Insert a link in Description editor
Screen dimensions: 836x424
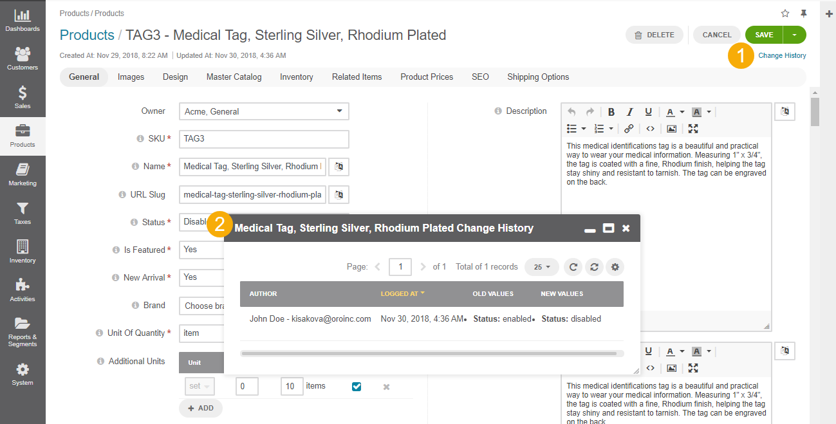click(x=629, y=129)
